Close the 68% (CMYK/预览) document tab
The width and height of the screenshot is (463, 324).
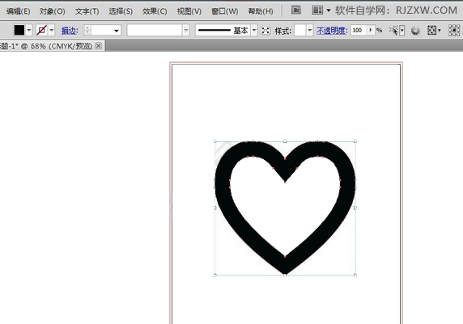coord(98,46)
